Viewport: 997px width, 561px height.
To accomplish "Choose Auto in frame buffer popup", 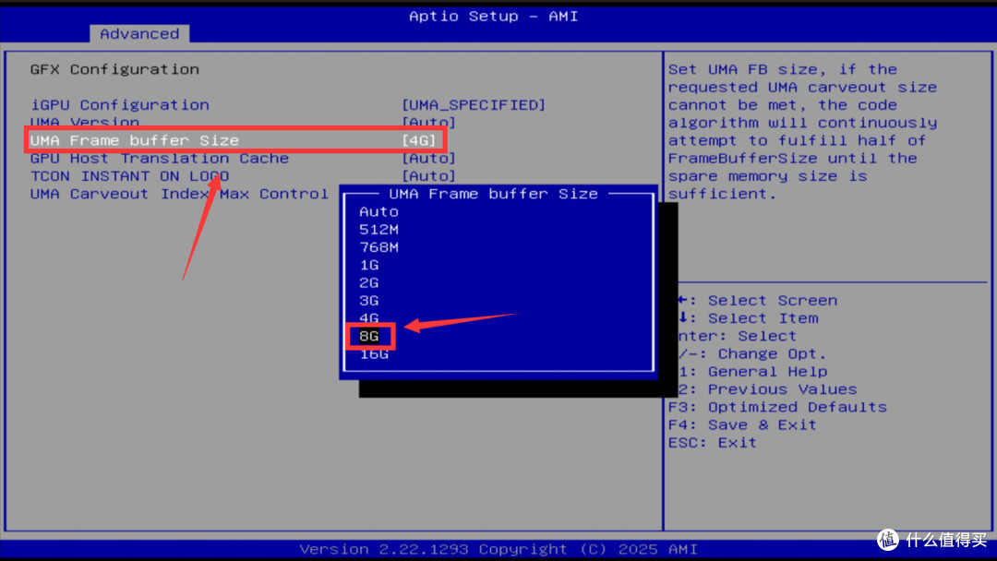I will click(x=379, y=211).
